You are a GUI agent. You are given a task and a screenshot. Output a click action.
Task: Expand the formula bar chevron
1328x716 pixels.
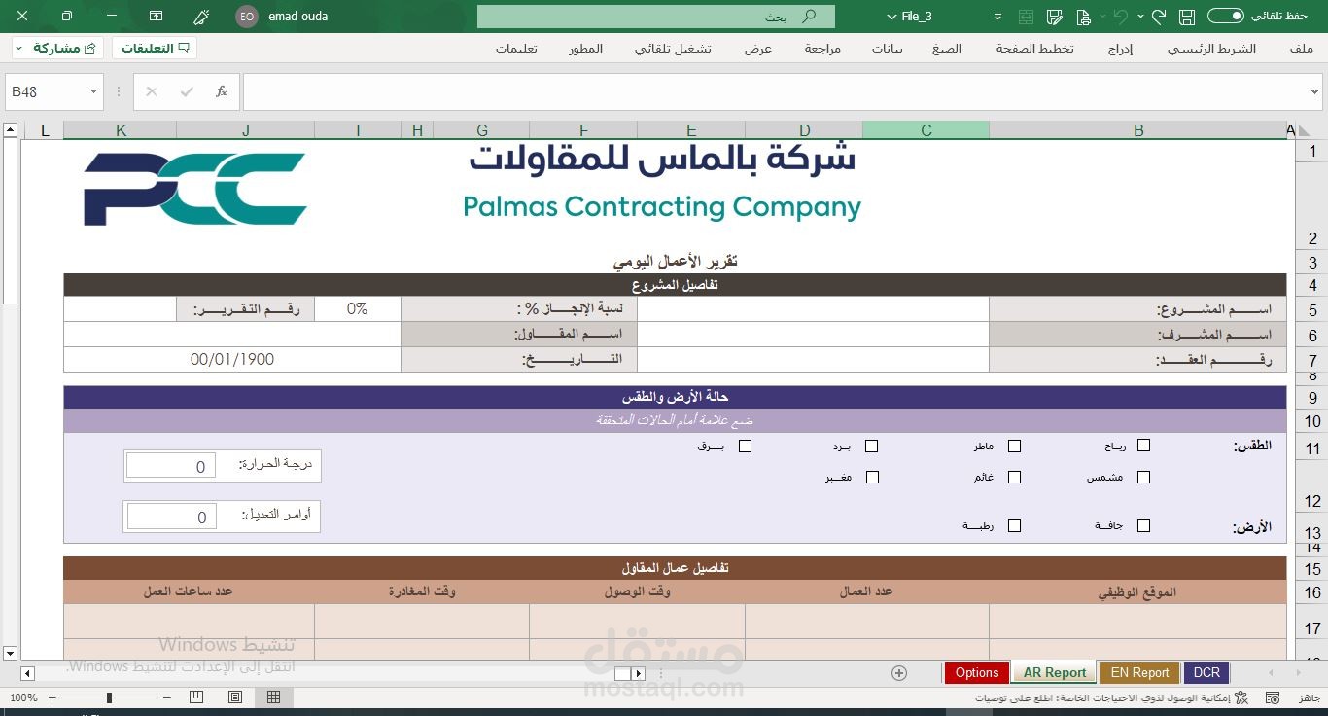[x=1314, y=91]
